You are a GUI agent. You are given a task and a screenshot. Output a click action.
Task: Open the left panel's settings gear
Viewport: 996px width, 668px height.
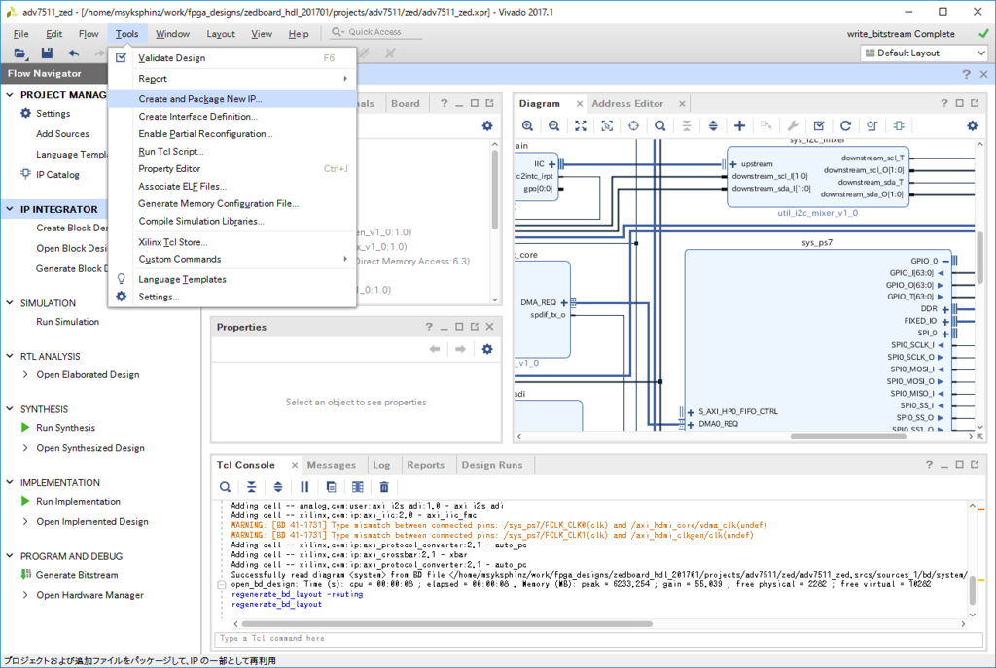point(487,125)
